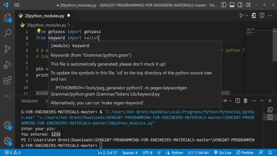
Task: Click '(module) keyword' in hover tooltip
Action: [x=70, y=45]
